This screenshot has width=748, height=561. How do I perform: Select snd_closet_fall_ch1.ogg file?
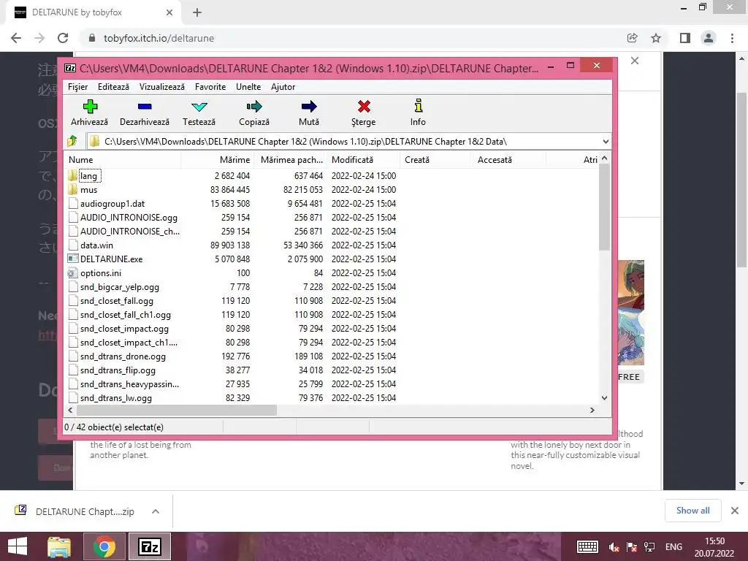click(125, 315)
